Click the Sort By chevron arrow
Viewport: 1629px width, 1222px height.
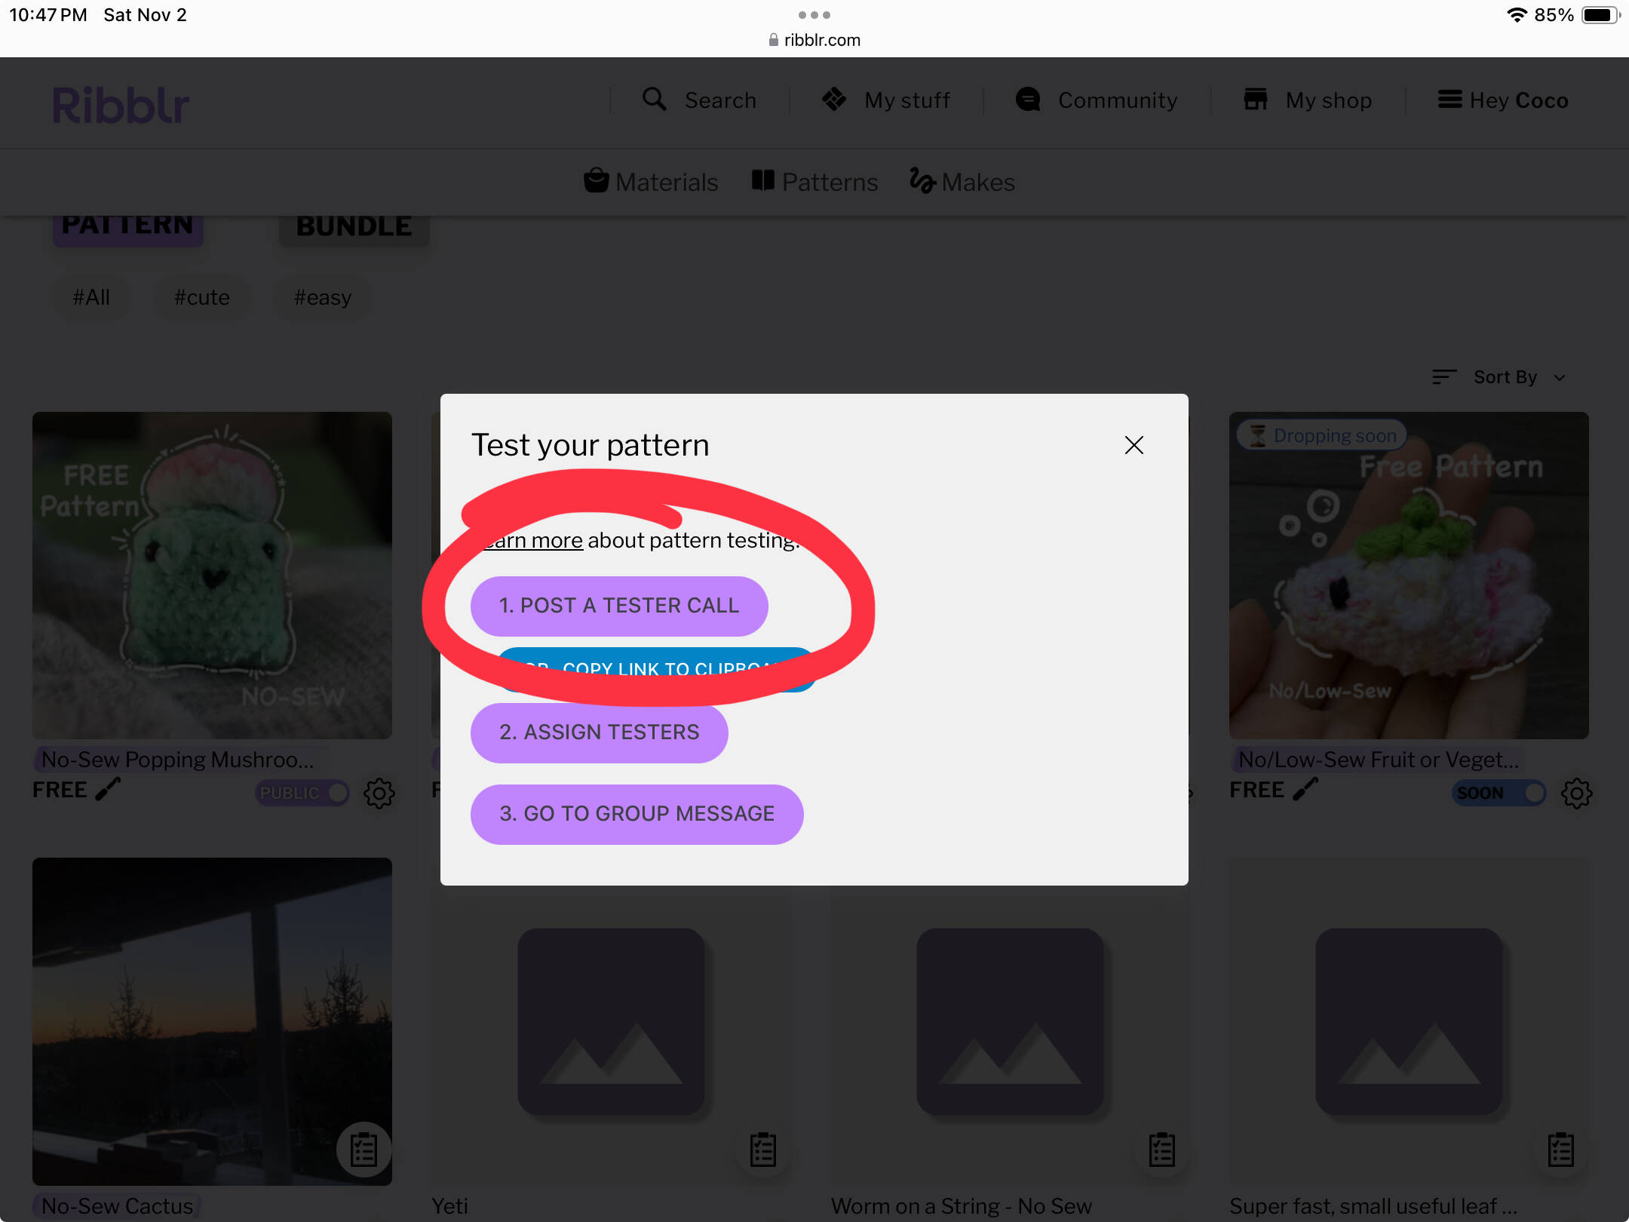click(1560, 377)
